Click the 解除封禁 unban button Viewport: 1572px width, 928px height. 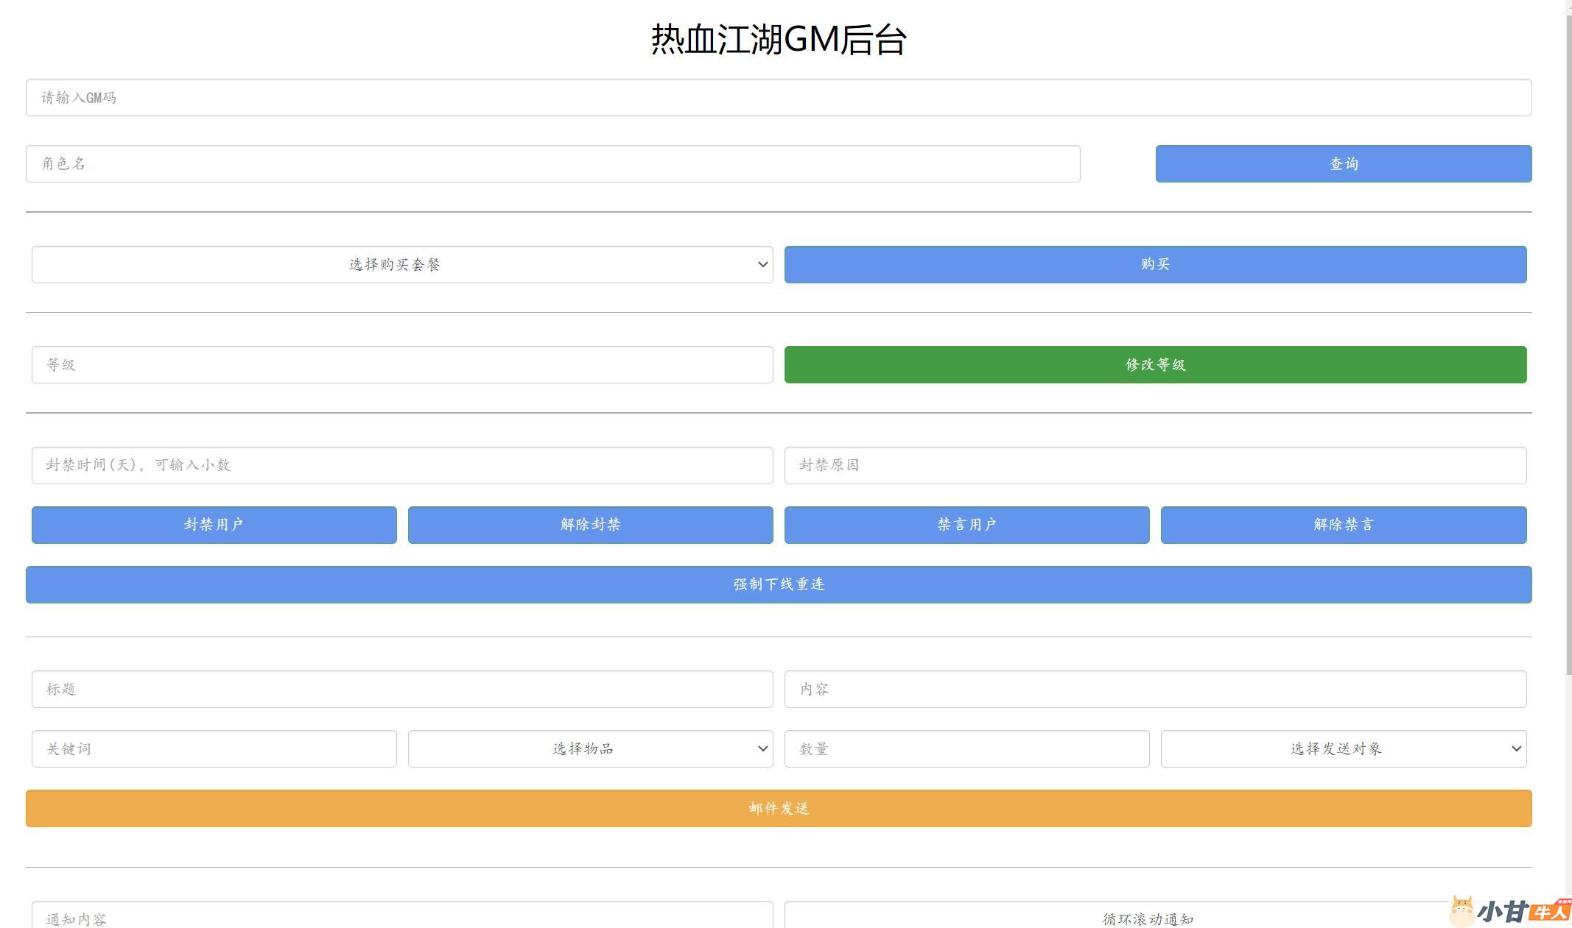pos(590,525)
